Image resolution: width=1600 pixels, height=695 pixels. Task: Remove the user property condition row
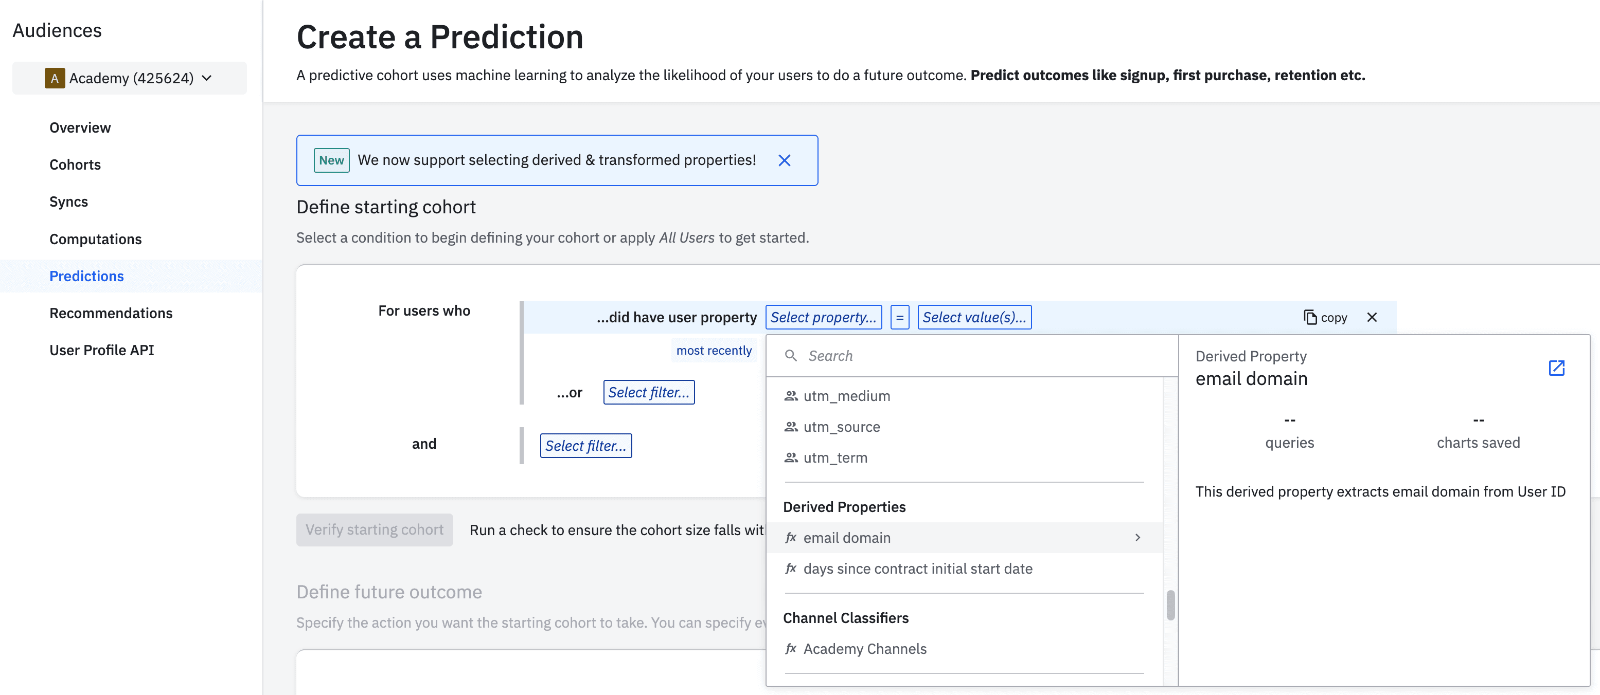pyautogui.click(x=1372, y=317)
